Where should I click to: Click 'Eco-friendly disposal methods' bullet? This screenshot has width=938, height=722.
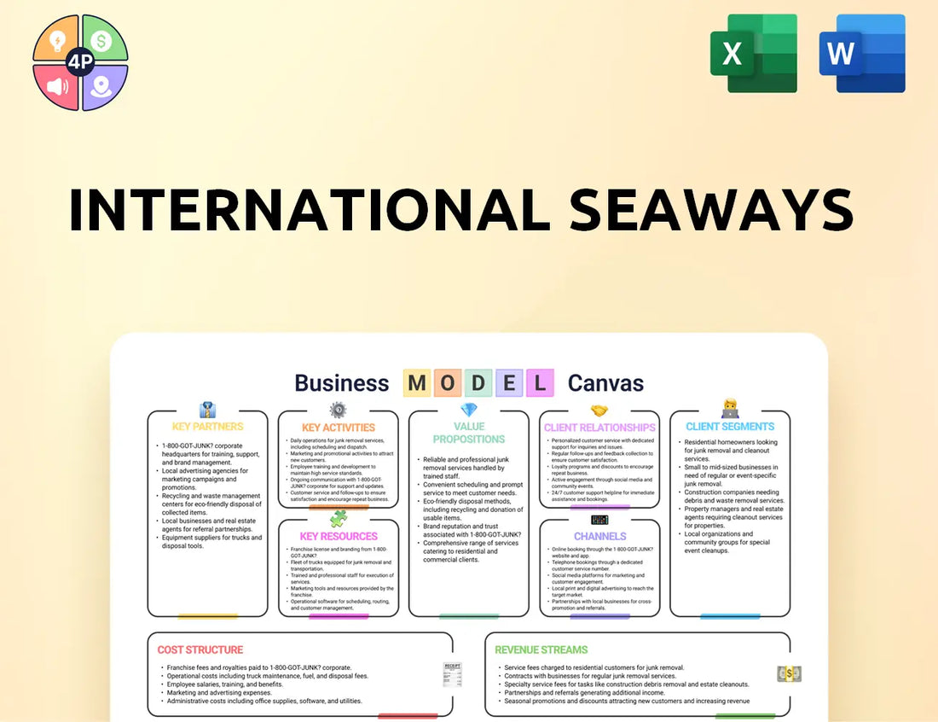click(x=470, y=509)
